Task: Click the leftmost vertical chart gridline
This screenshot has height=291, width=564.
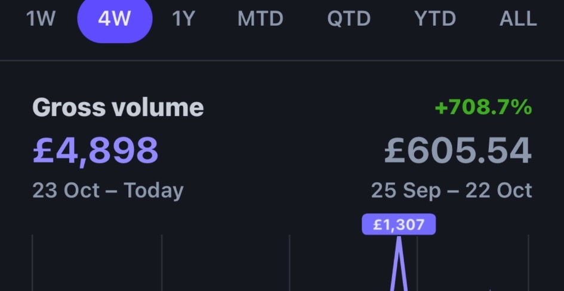Action: [x=32, y=263]
